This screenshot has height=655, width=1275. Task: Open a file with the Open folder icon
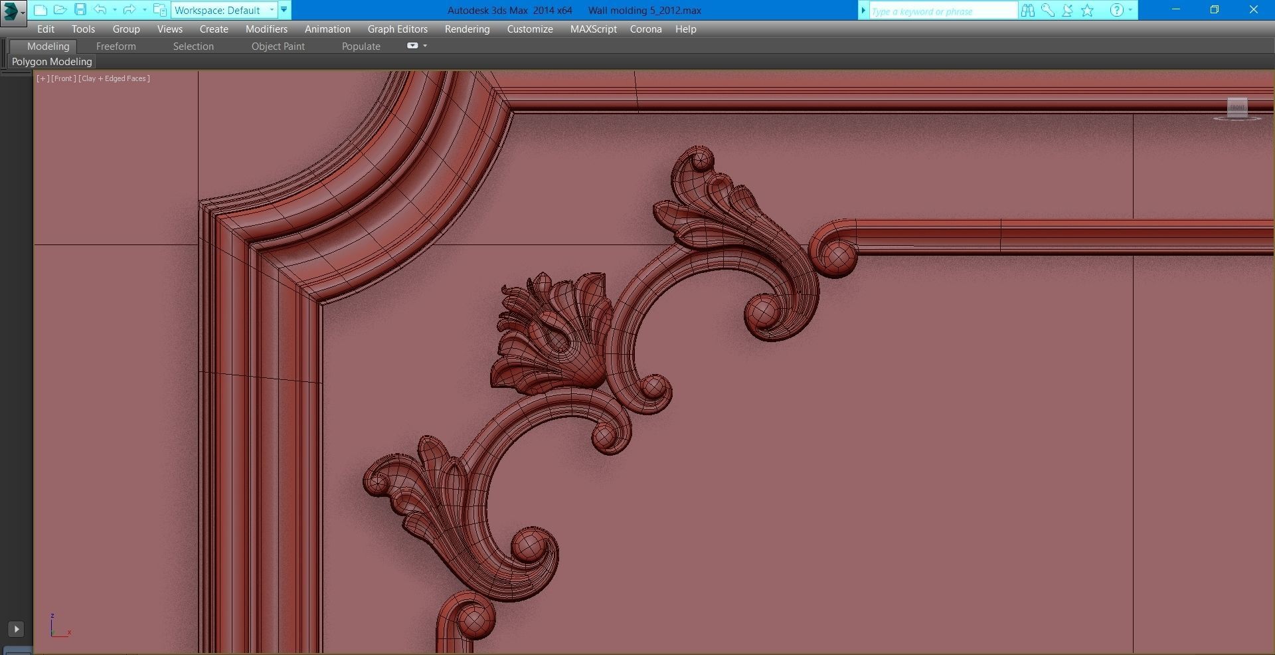click(x=60, y=10)
